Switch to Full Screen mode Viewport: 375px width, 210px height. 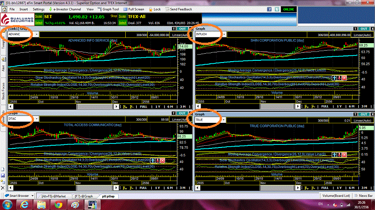click(x=134, y=9)
